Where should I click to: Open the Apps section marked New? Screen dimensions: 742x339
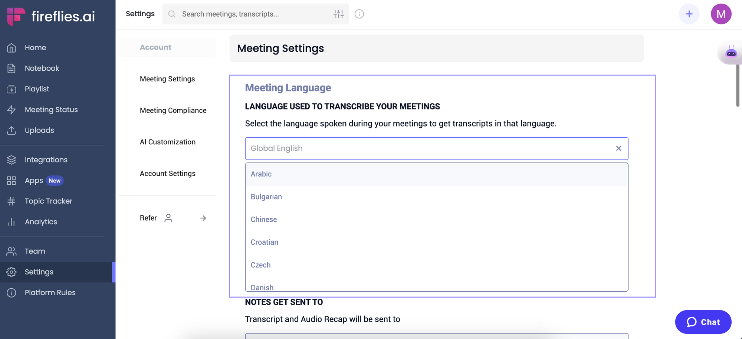coord(34,180)
